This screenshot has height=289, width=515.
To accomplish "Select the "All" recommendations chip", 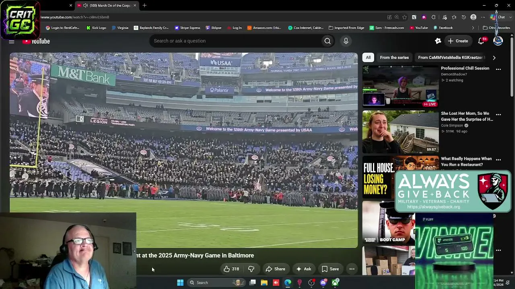I will 368,57.
